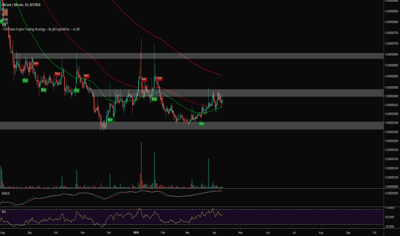Select the Sell marker in mid-January 2019
400x236 pixels.
click(144, 79)
